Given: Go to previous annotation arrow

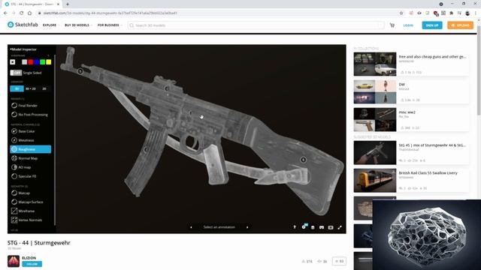Looking at the screenshot, I should click(x=191, y=227).
